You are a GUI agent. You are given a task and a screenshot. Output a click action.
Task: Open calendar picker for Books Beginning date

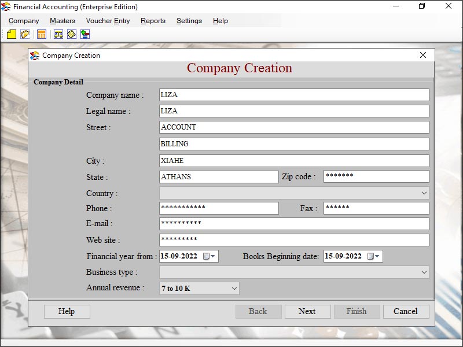tap(373, 256)
